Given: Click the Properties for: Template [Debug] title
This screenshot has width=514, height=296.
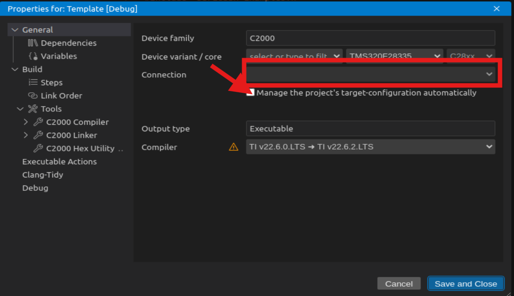Looking at the screenshot, I should point(72,9).
